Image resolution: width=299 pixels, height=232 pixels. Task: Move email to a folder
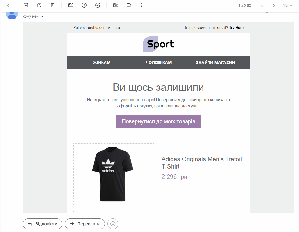(x=116, y=5)
